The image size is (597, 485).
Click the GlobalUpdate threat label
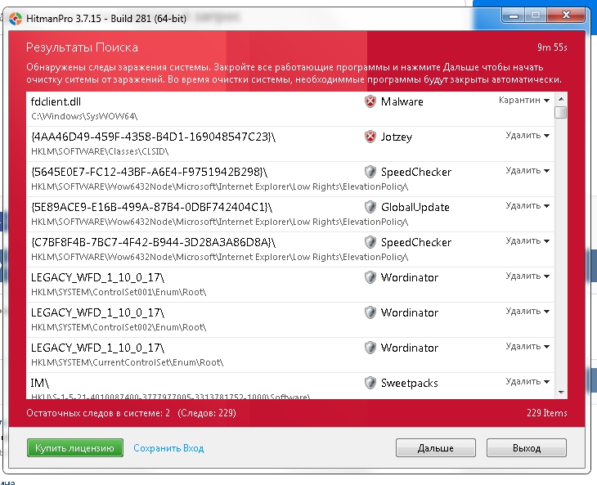(415, 207)
